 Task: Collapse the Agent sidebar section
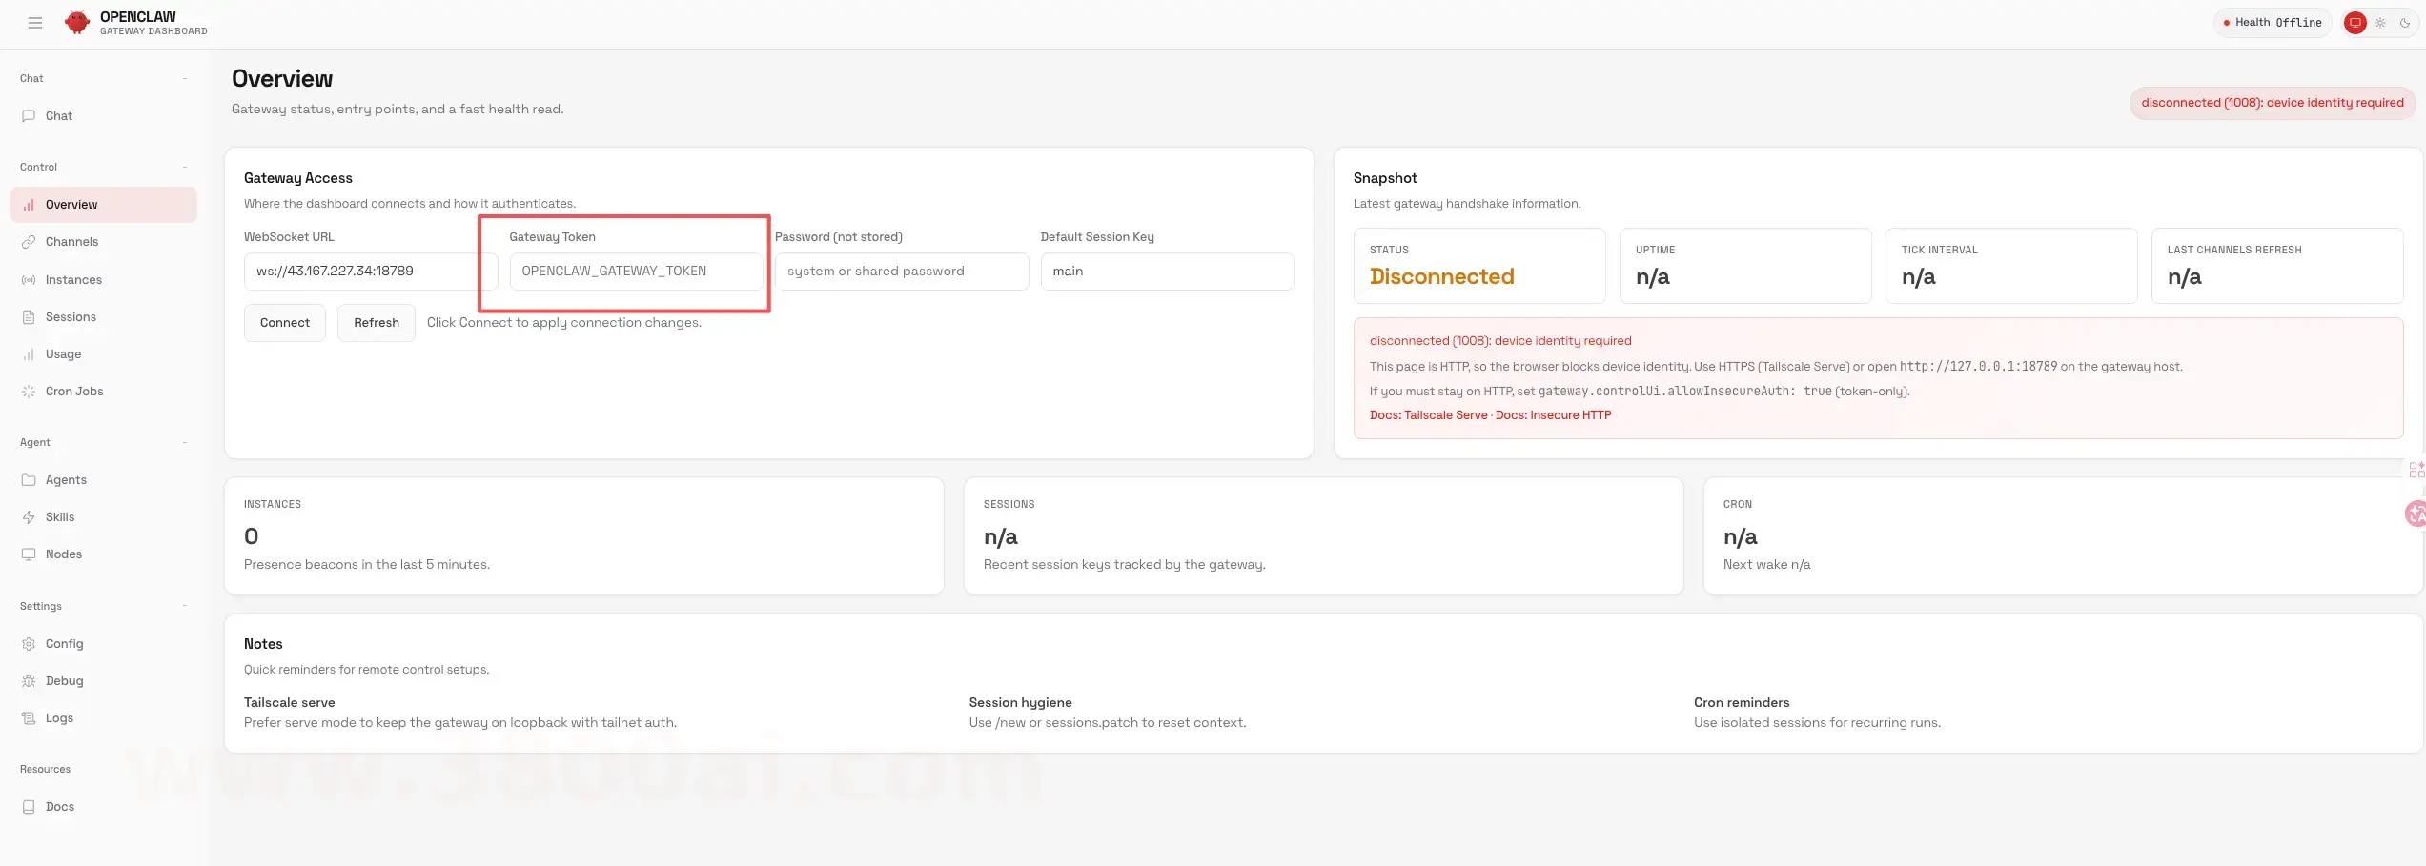point(184,443)
